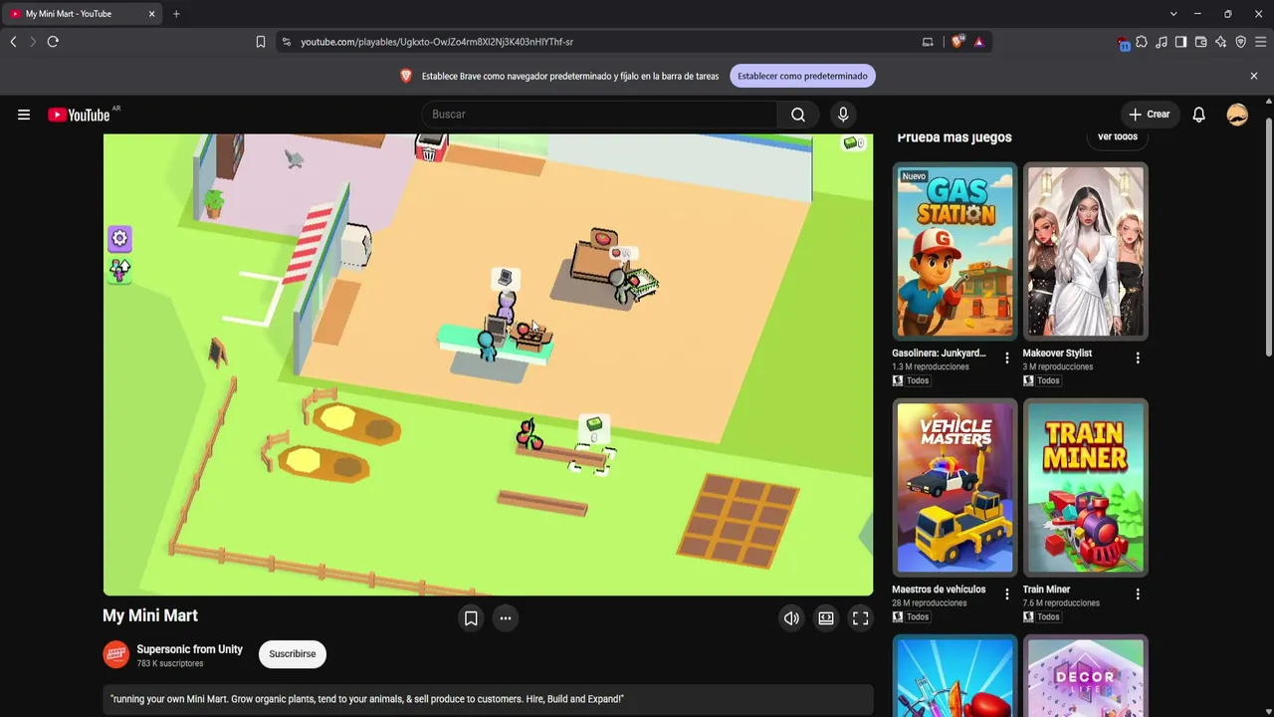Open the Brave Wallet icon

click(x=1200, y=42)
